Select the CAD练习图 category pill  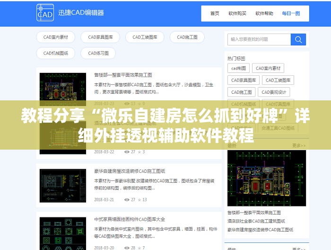click(98, 53)
